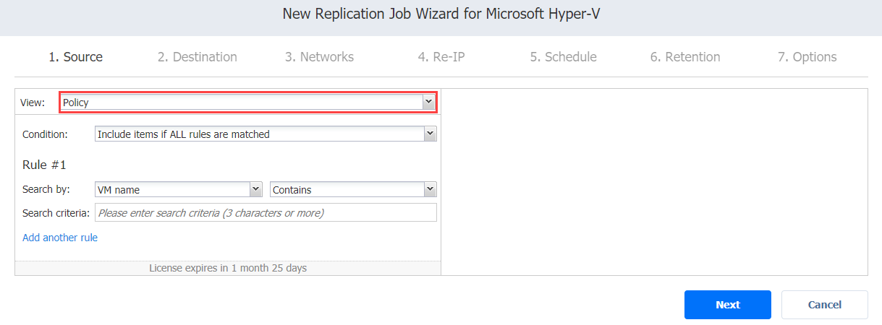Click the arrow icon on Contains dropdown
This screenshot has height=325, width=882.
(x=430, y=189)
